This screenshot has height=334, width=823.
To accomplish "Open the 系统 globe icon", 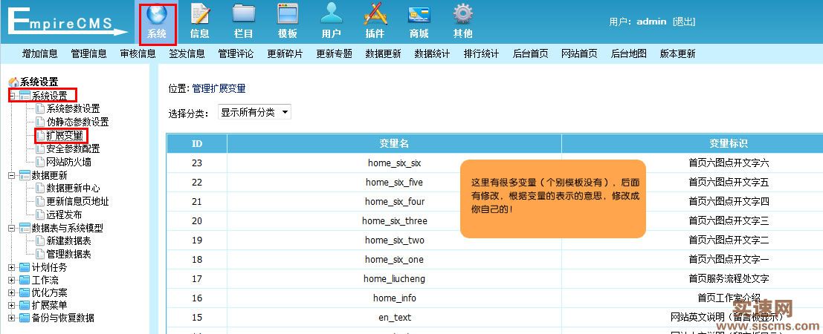I will coord(157,14).
